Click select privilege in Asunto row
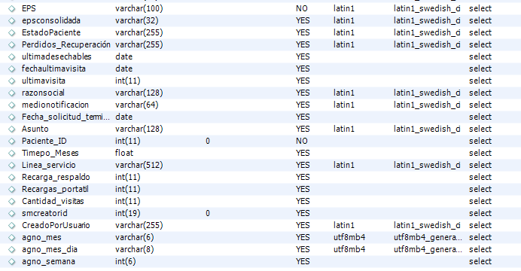 [480, 129]
